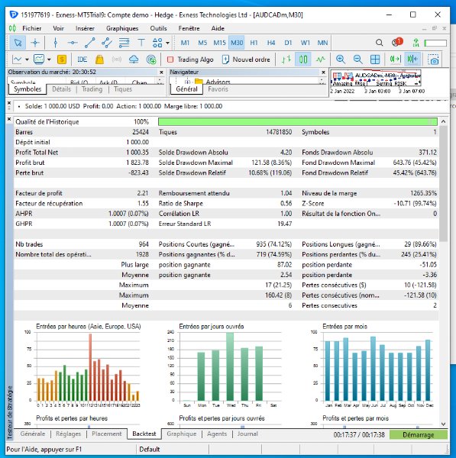
Task: Click the gold dollar symbol icon
Action: coord(61,60)
